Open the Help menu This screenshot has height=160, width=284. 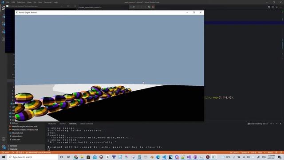click(x=56, y=2)
